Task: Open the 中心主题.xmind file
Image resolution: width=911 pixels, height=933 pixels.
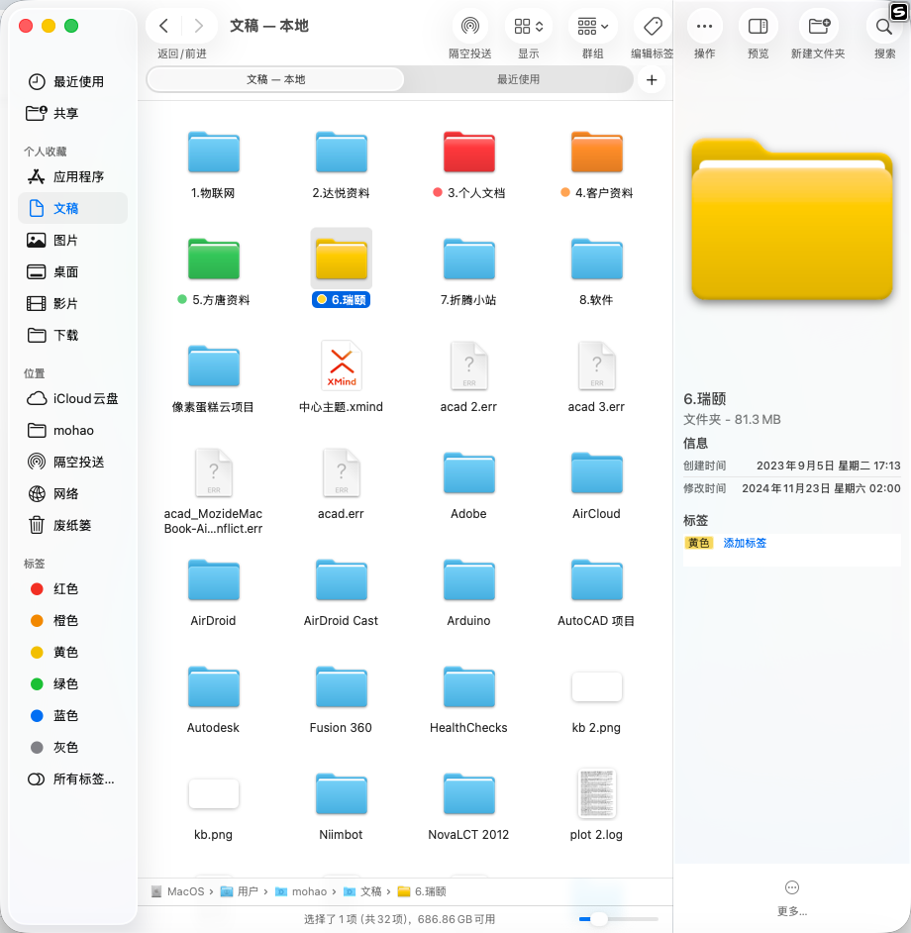Action: 341,366
